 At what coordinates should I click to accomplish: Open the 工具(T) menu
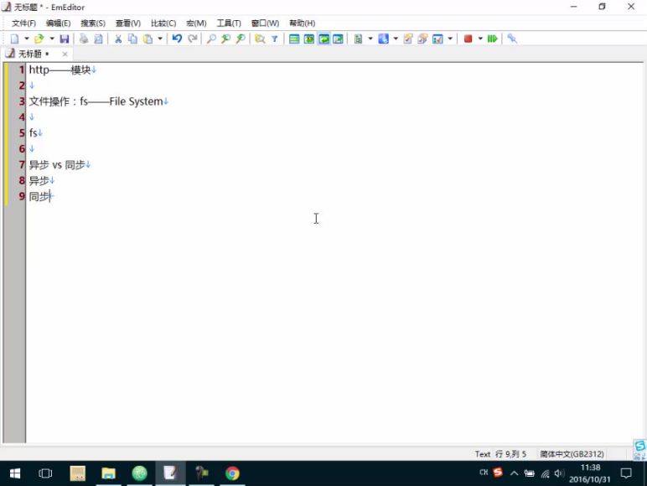point(229,23)
